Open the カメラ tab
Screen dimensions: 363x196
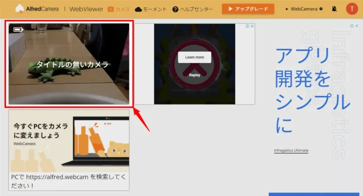[119, 9]
